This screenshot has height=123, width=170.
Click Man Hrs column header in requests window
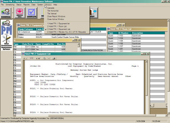[60, 44]
